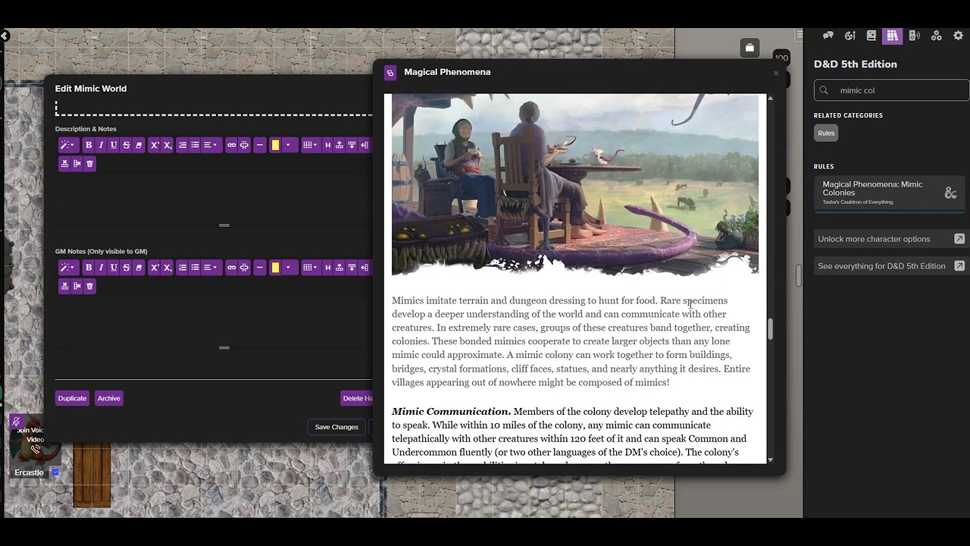Apply superscript in Description & Notes toolbar
970x546 pixels.
pyautogui.click(x=154, y=145)
